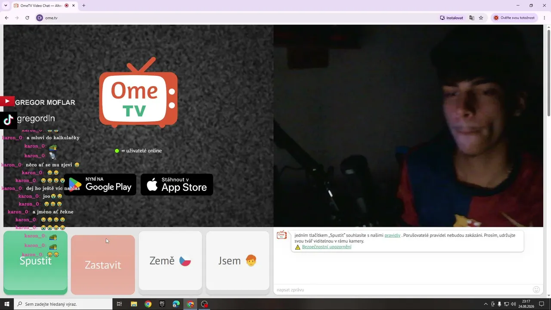Open the Windows notification center icon
Image resolution: width=551 pixels, height=310 pixels.
pos(542,304)
